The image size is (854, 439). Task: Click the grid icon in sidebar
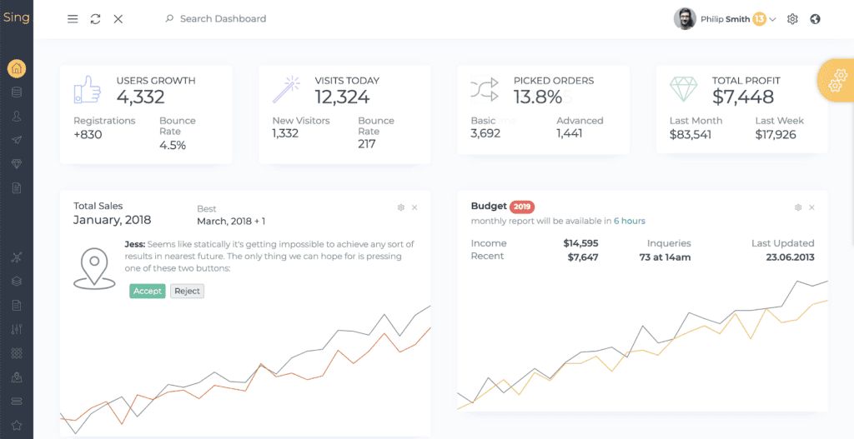pos(17,353)
